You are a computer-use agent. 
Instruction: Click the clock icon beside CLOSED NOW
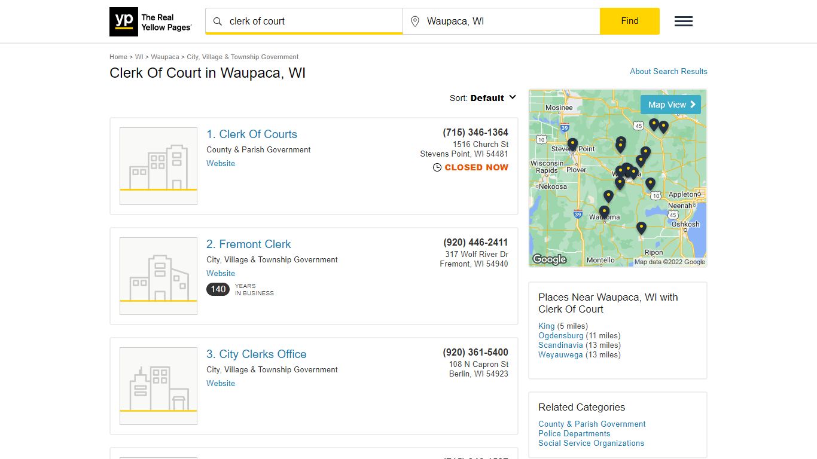437,168
